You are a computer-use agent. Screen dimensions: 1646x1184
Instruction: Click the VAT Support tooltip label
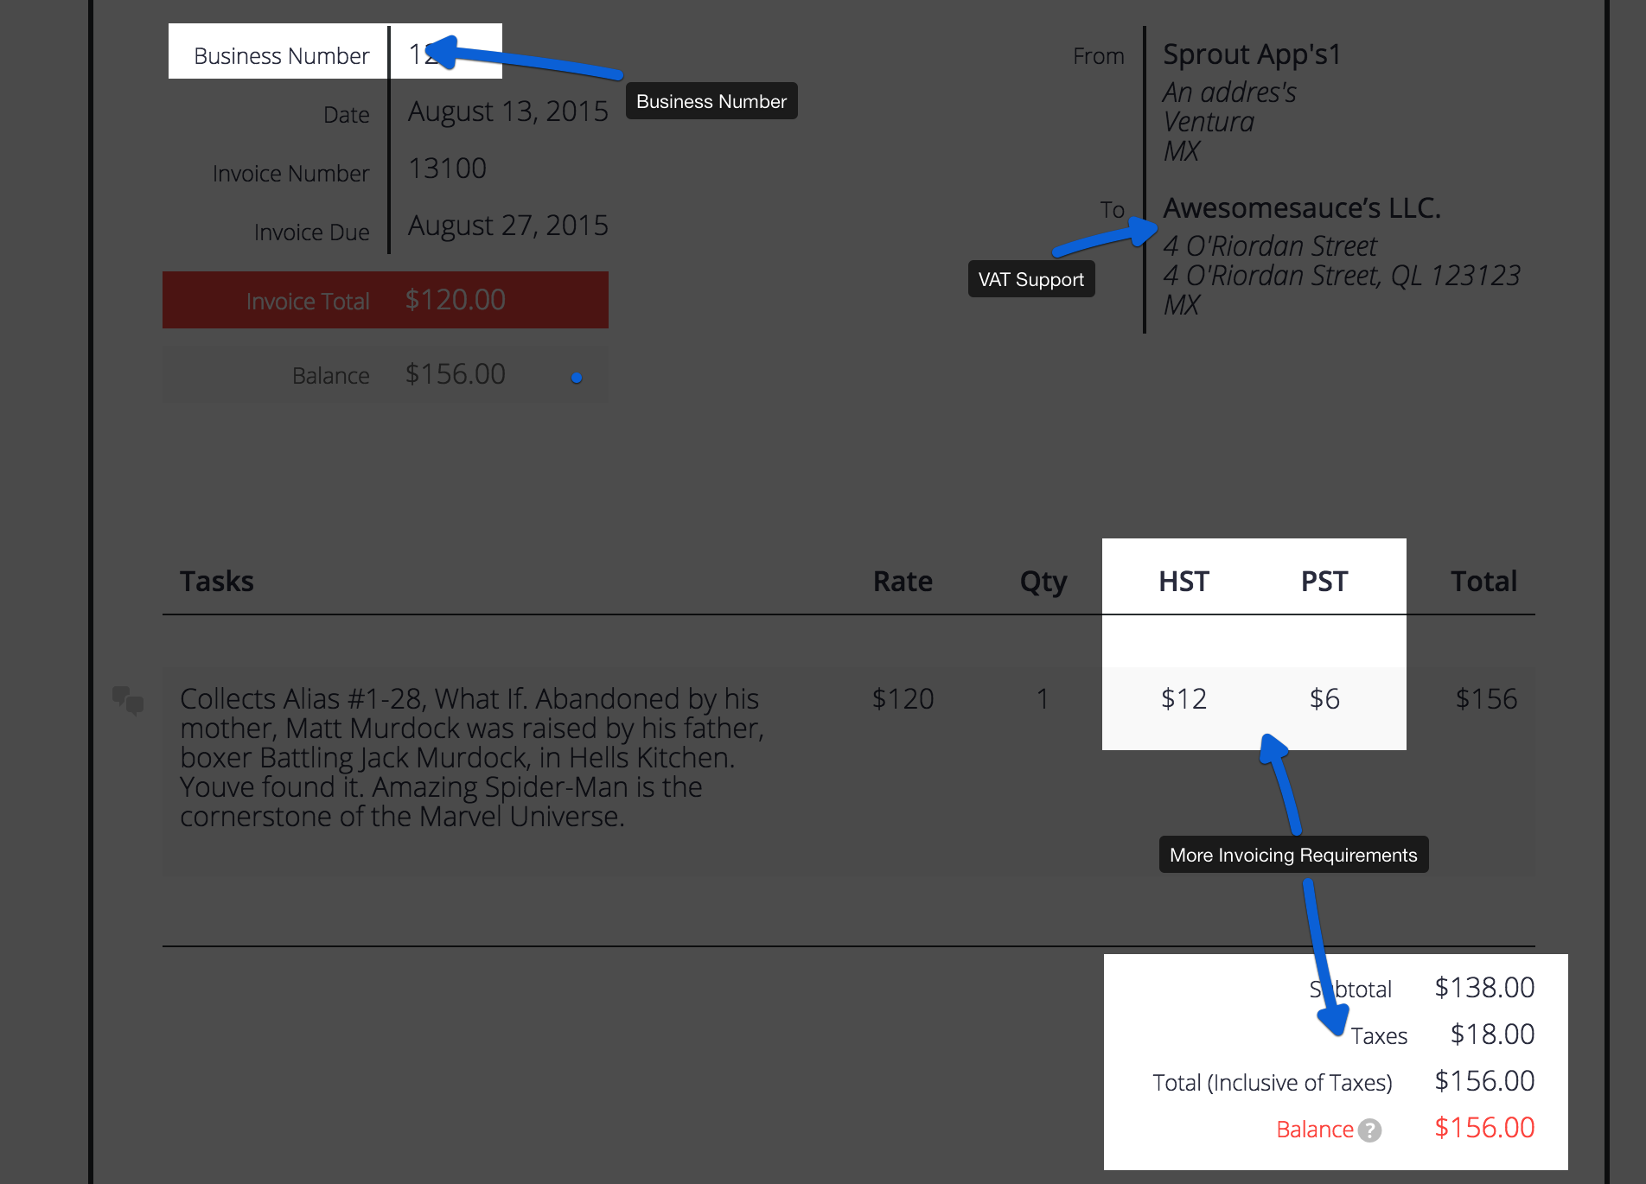[x=1030, y=278]
